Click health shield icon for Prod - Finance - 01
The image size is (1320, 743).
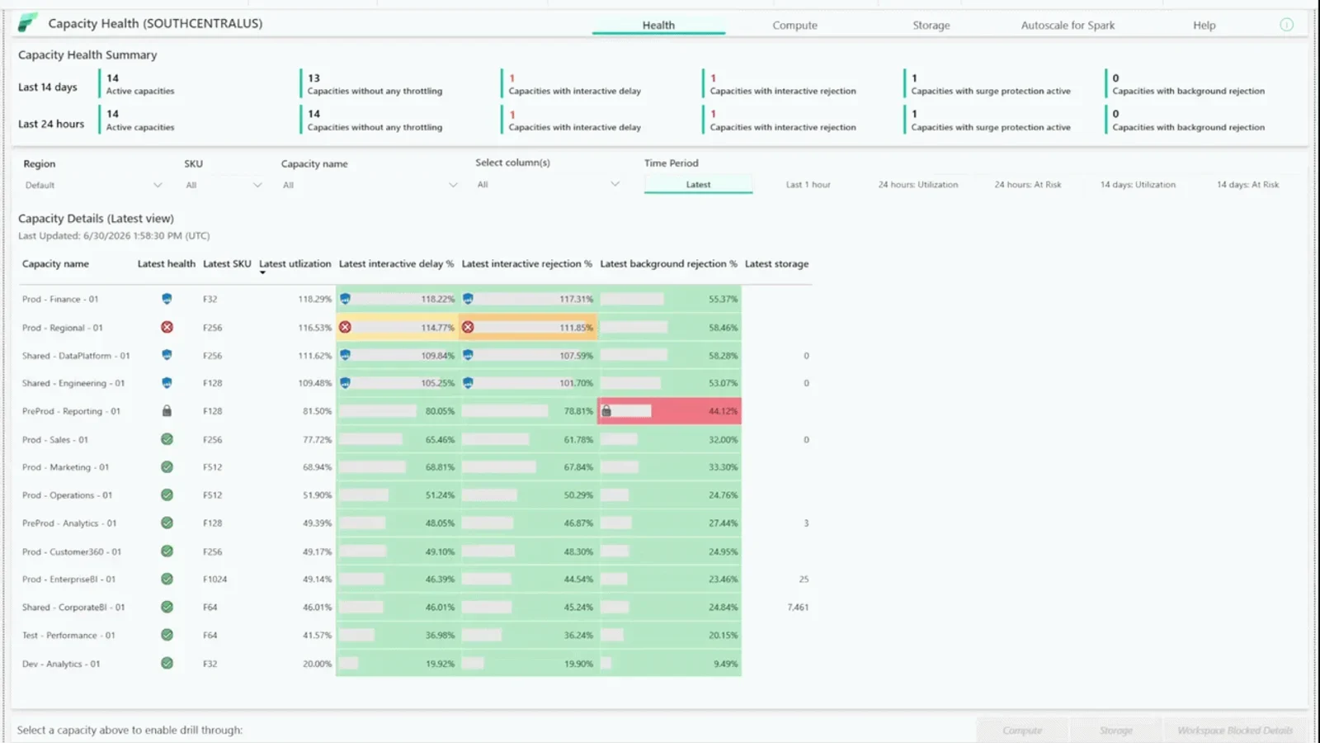pyautogui.click(x=167, y=299)
